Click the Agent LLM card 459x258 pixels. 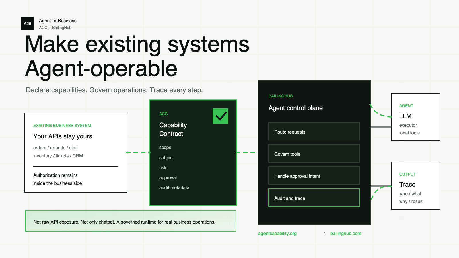point(416,117)
